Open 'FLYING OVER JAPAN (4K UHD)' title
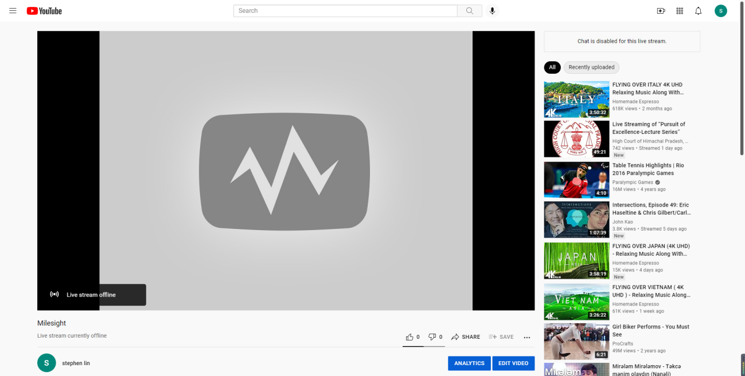The height and width of the screenshot is (376, 745). (651, 250)
